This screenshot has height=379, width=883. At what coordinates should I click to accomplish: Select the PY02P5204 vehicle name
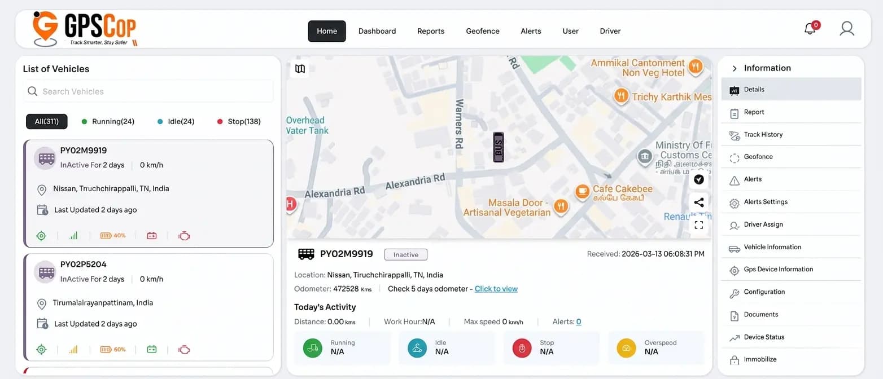pyautogui.click(x=83, y=265)
